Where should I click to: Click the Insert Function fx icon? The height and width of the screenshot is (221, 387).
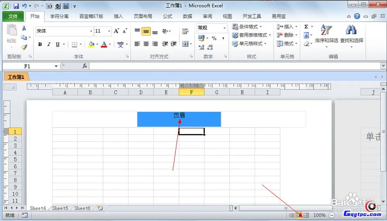coord(85,66)
